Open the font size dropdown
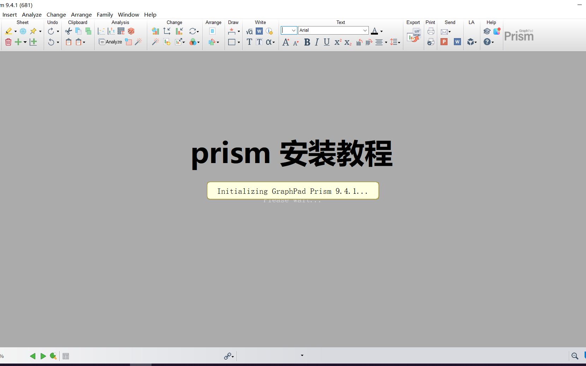Viewport: 586px width, 366px height. pos(293,30)
